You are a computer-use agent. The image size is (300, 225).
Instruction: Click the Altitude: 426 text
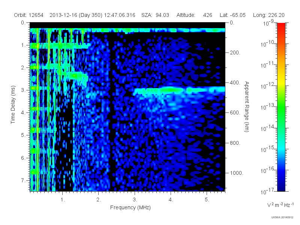[194, 15]
